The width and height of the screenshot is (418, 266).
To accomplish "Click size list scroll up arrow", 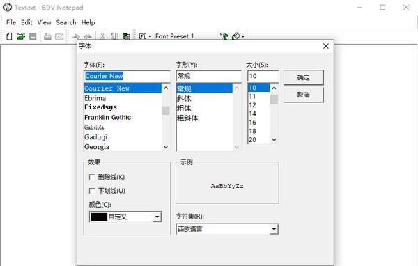I will pos(274,88).
